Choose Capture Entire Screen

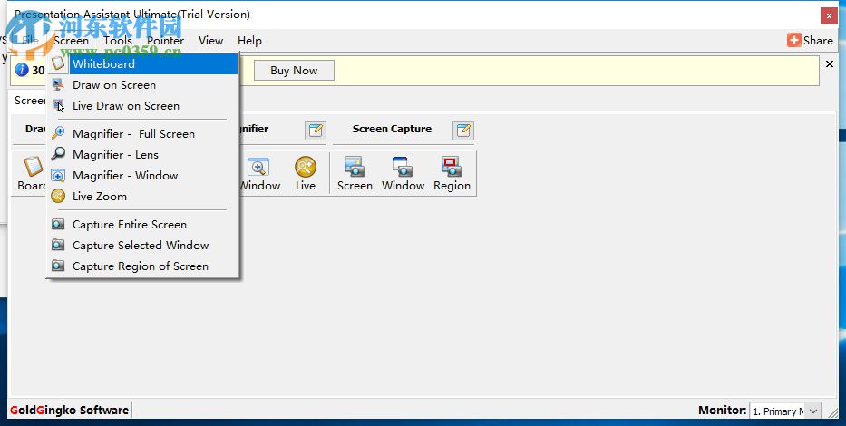143,224
